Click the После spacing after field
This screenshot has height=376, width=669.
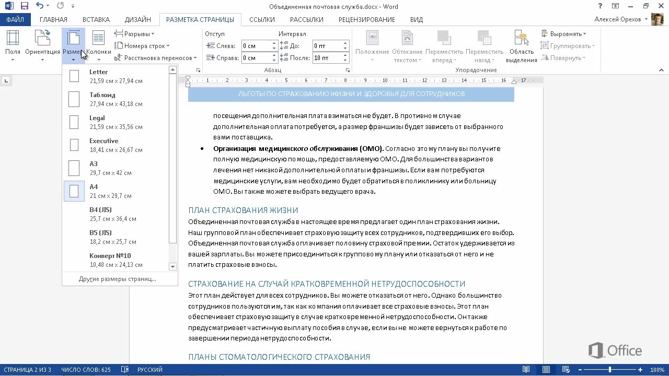point(327,58)
